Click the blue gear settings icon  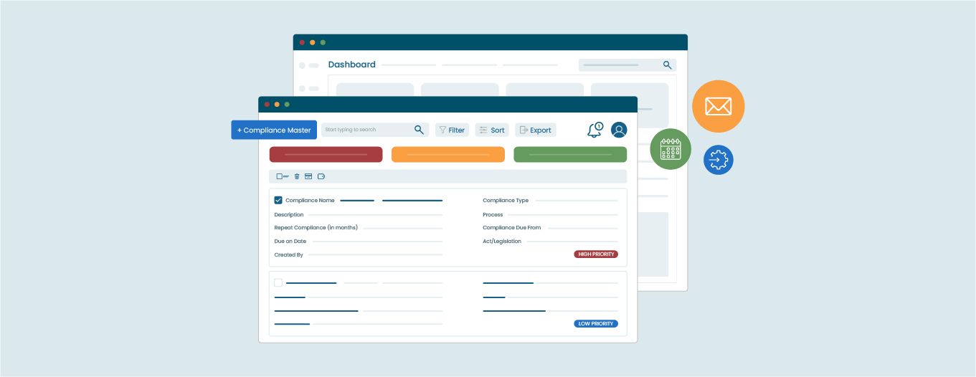718,160
